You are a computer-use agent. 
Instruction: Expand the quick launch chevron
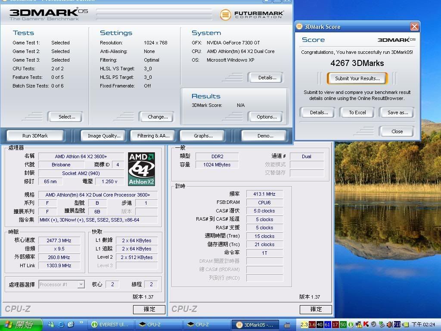coord(81,322)
